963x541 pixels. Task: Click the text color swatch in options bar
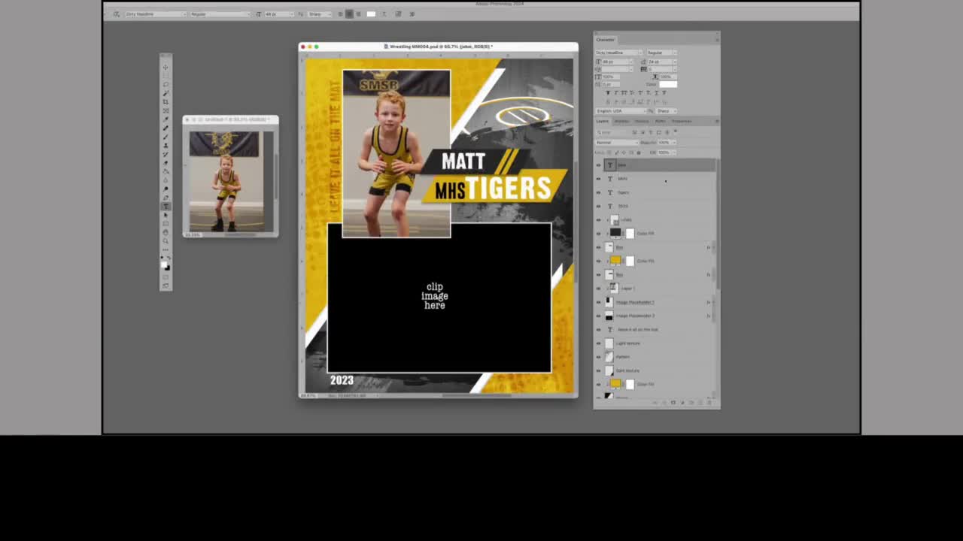coord(372,14)
